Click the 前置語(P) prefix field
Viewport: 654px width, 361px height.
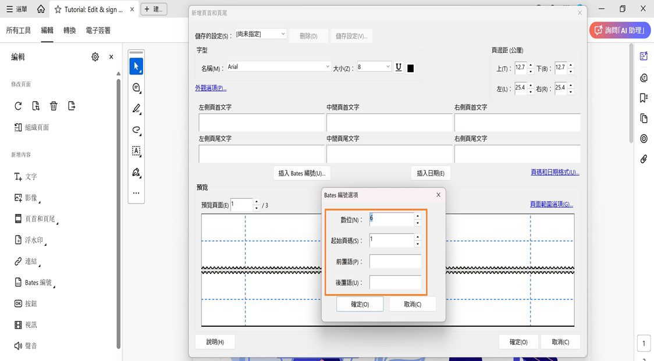395,262
